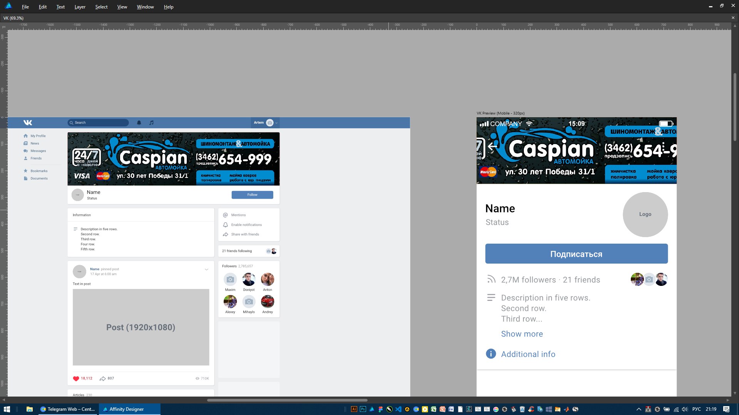Show hidden tray icons chevron
The height and width of the screenshot is (415, 739).
[x=639, y=409]
